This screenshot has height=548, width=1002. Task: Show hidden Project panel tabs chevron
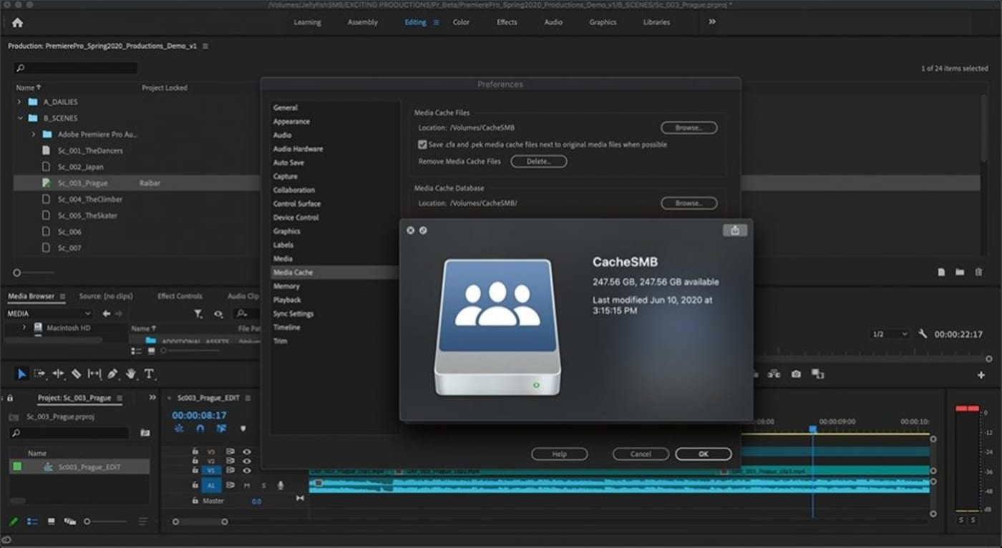point(152,398)
